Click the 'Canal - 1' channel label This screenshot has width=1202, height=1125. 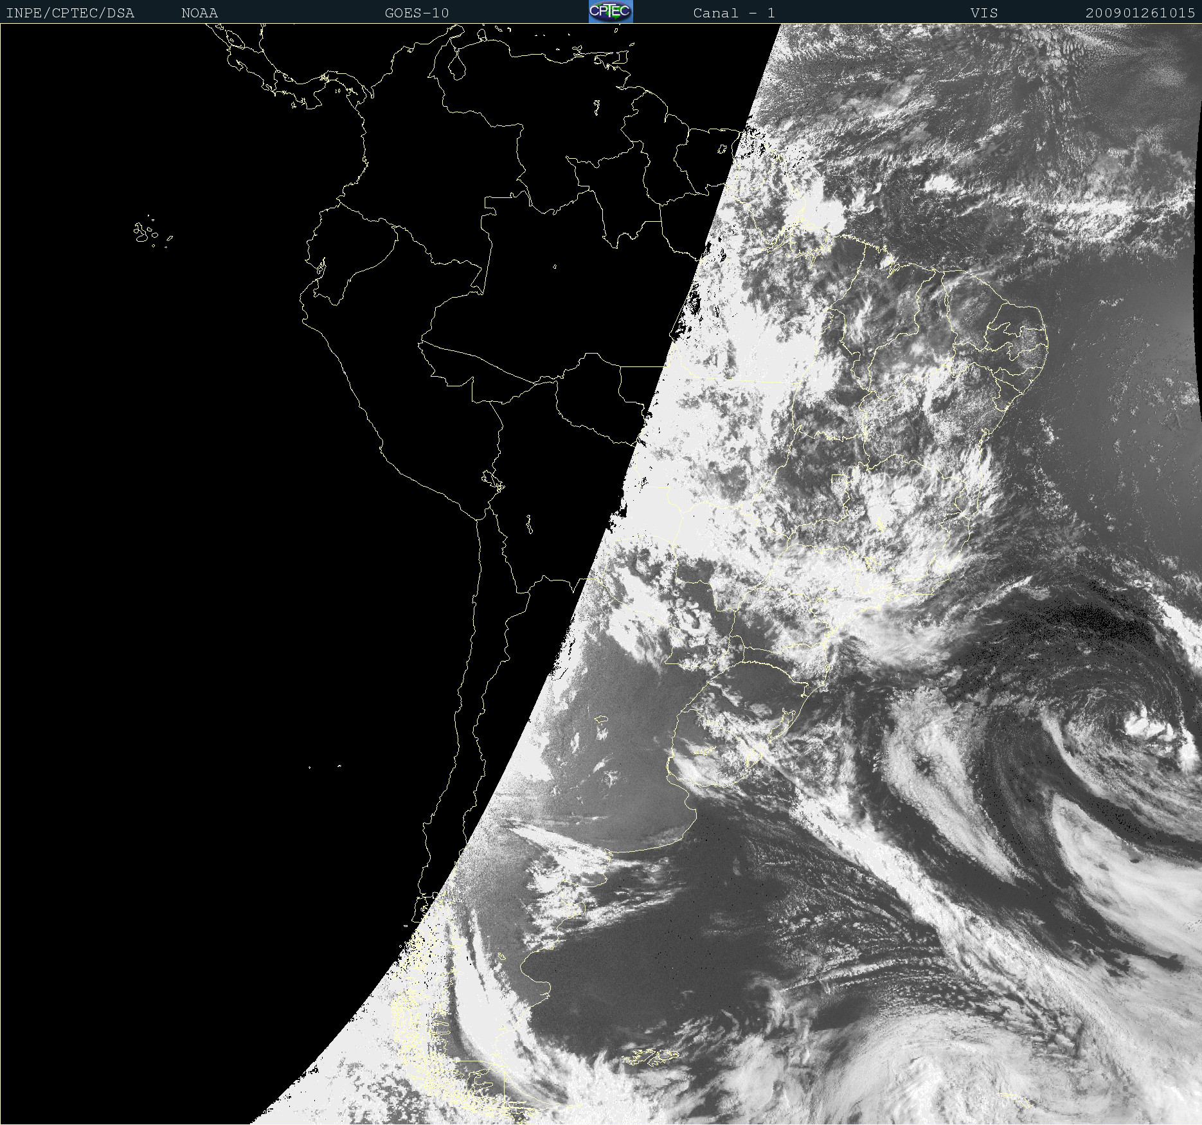pos(734,13)
